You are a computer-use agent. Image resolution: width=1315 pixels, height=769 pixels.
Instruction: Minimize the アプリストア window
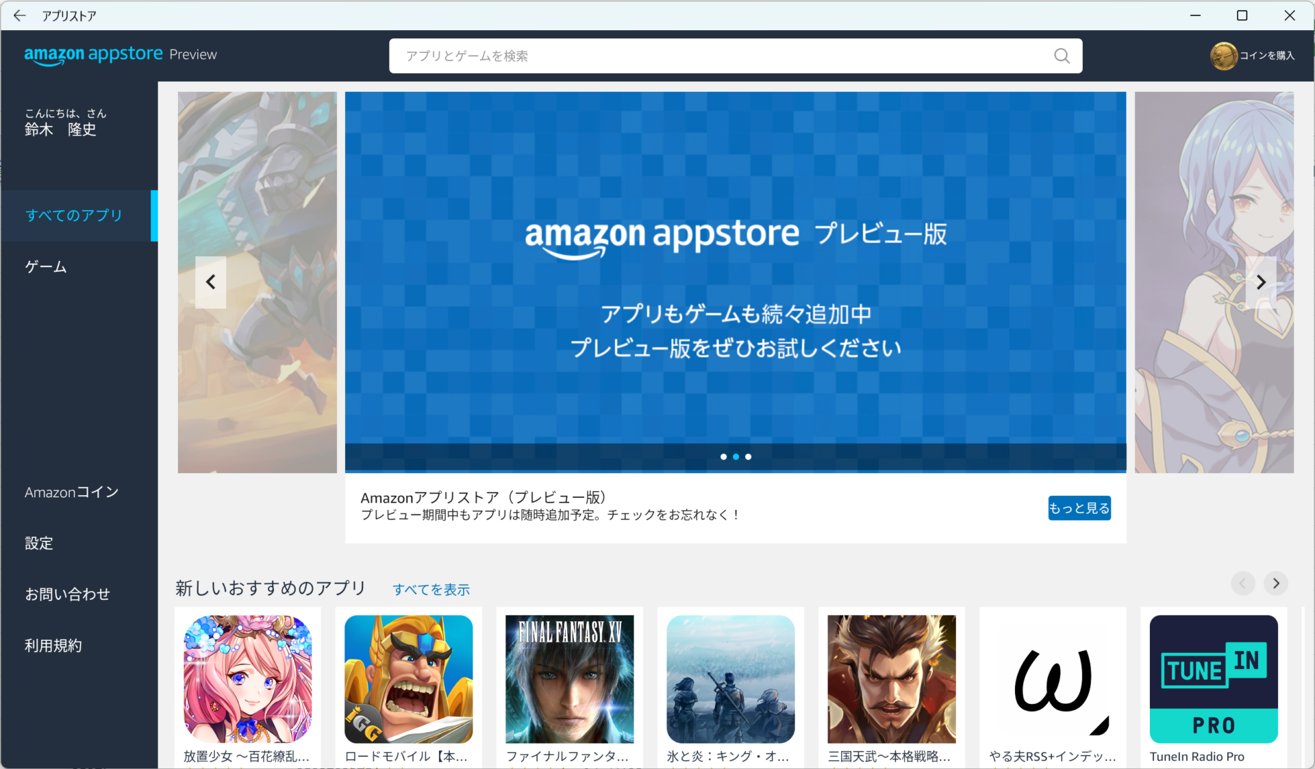1195,15
